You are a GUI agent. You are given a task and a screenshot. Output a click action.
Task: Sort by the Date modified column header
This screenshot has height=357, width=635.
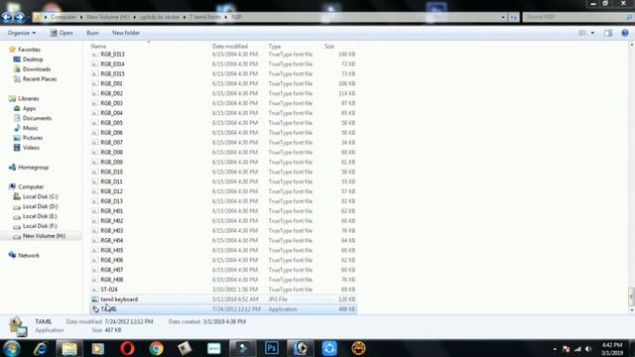[230, 47]
